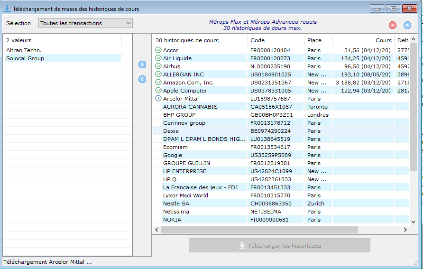Click the price 122,94 (03/12/20)
The image size is (423, 269).
pyautogui.click(x=366, y=91)
